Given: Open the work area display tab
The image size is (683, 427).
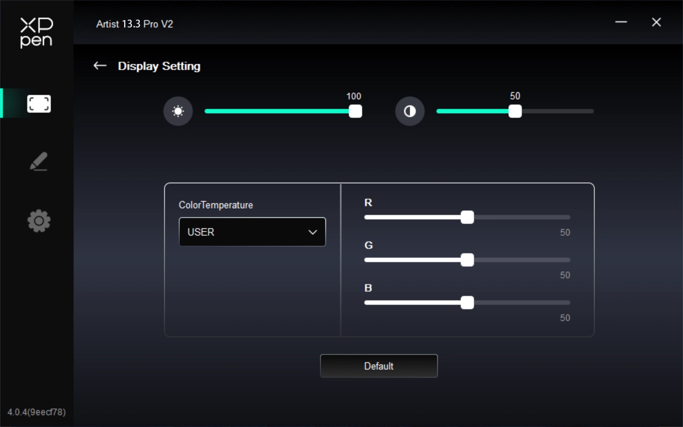Looking at the screenshot, I should (39, 104).
